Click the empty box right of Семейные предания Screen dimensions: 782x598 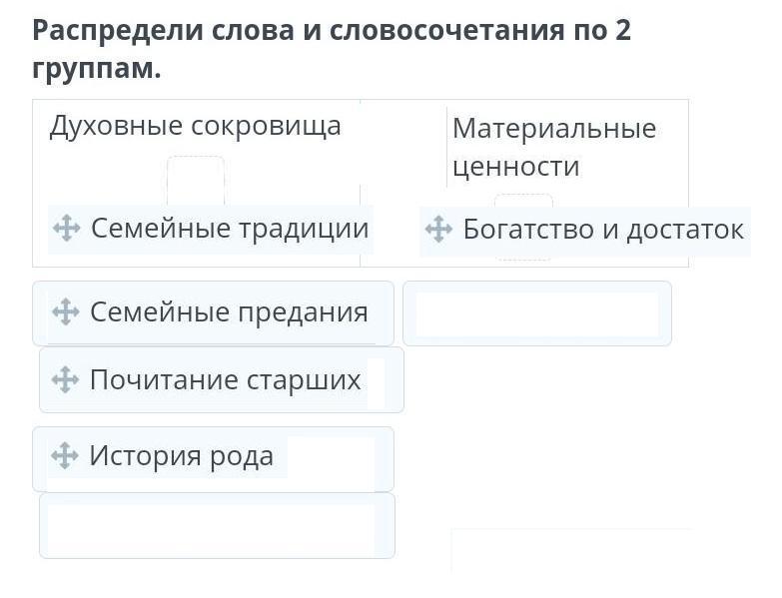pos(536,313)
